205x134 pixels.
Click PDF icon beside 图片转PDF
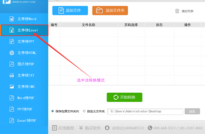click(x=12, y=64)
